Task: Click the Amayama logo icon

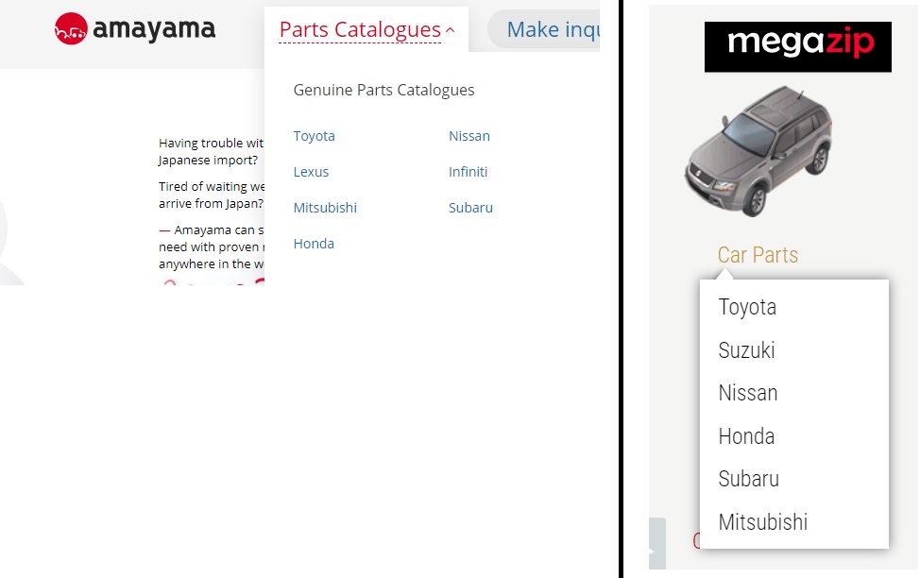Action: (x=71, y=29)
